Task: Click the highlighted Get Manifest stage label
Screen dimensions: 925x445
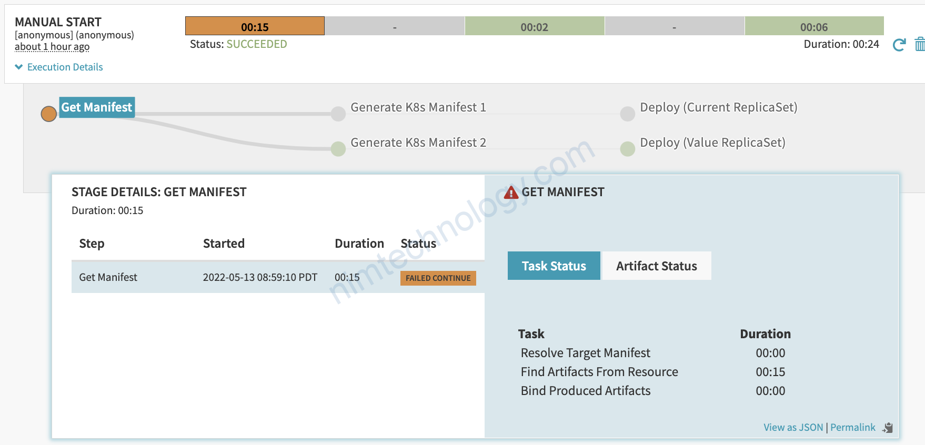Action: tap(97, 107)
